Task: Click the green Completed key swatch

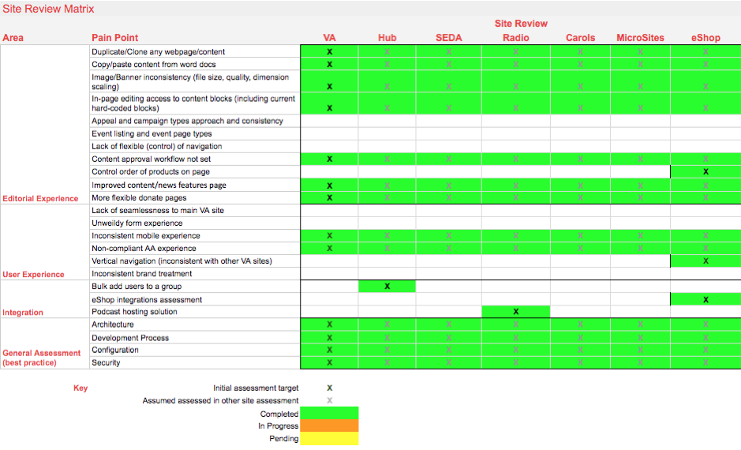Action: click(329, 413)
